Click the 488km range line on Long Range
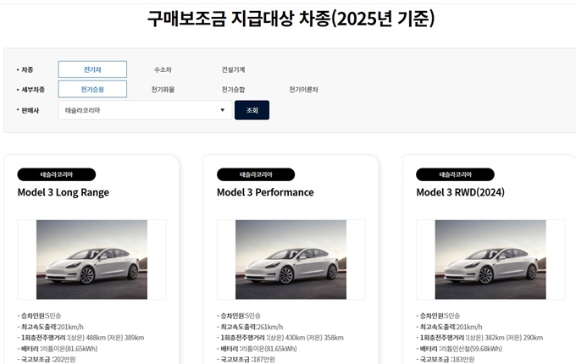The image size is (576, 364). point(80,338)
